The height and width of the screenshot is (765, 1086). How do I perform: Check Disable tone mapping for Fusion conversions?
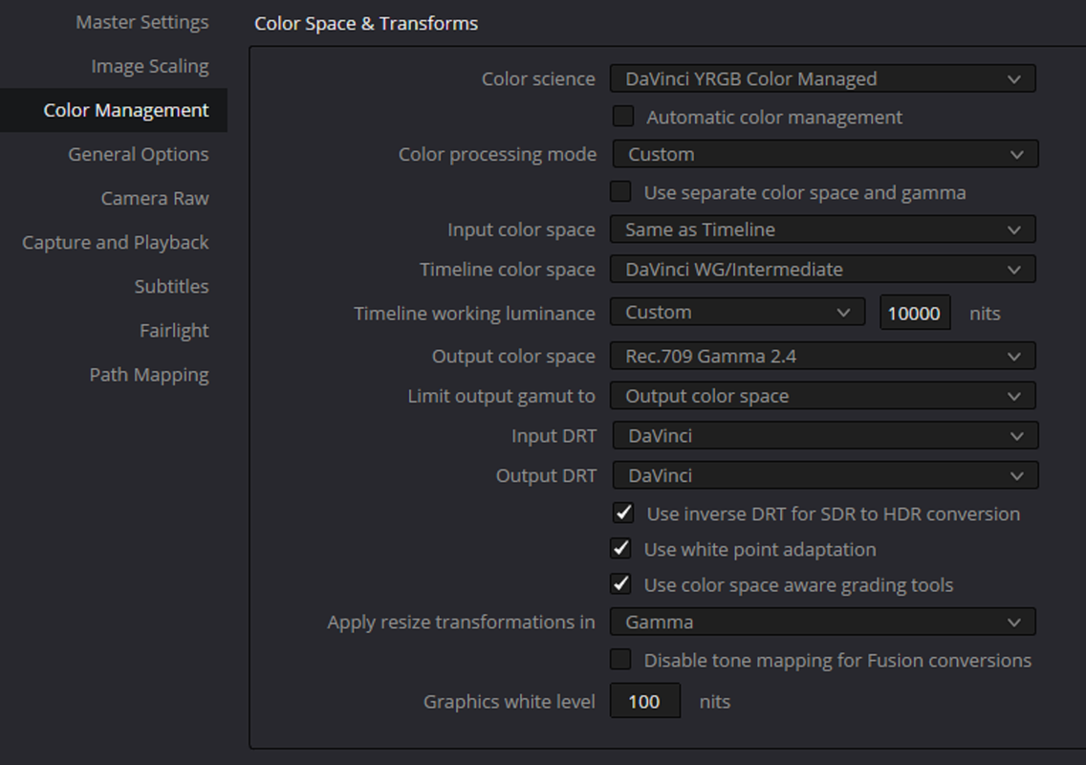620,660
